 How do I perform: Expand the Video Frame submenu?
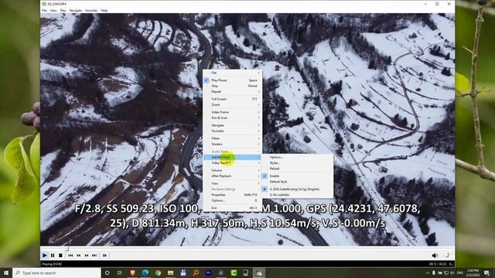(232, 112)
